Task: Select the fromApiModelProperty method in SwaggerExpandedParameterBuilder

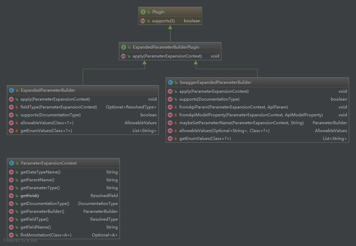Action: click(251, 115)
